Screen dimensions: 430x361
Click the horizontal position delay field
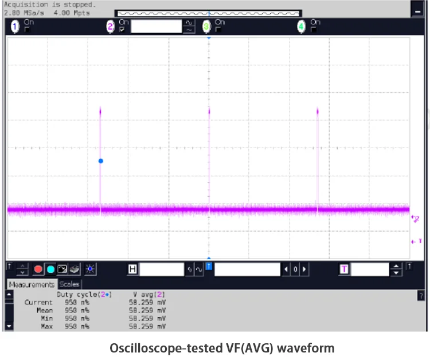(247, 269)
